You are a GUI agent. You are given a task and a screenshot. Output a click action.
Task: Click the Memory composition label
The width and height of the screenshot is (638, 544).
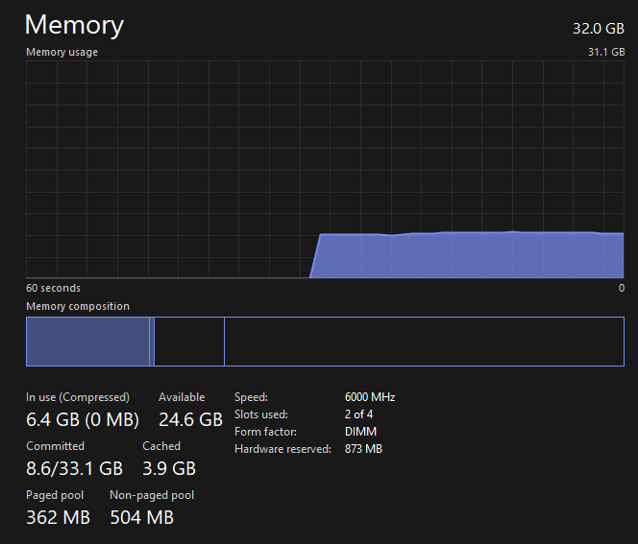click(77, 306)
